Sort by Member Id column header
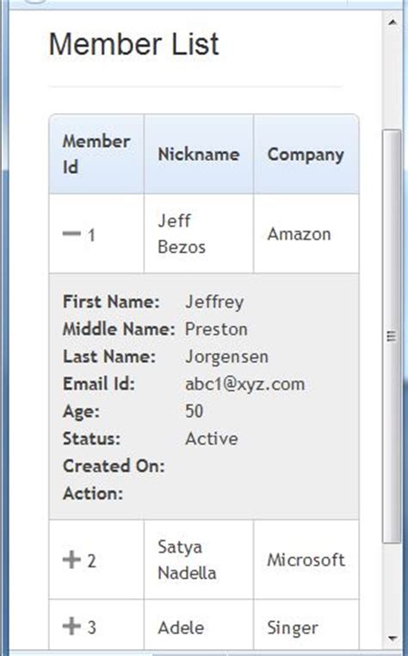 96,154
